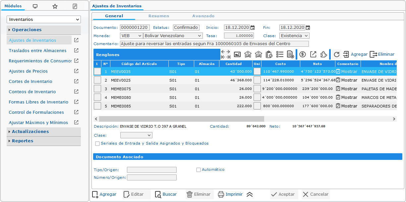The image size is (406, 202).
Task: Click open-external icon next to Cortes de Inventario
Action: click(76, 81)
